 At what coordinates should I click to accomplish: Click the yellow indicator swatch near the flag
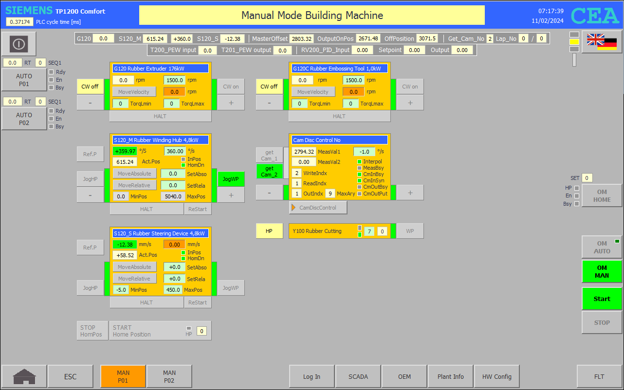574,42
